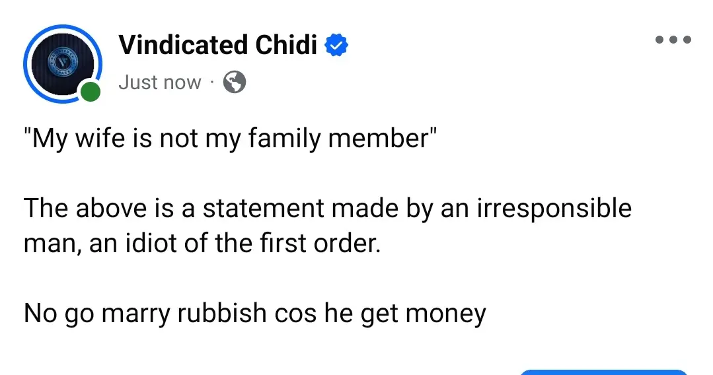The height and width of the screenshot is (375, 713).
Task: Click the word "rubbish" in the post
Action: pos(222,312)
